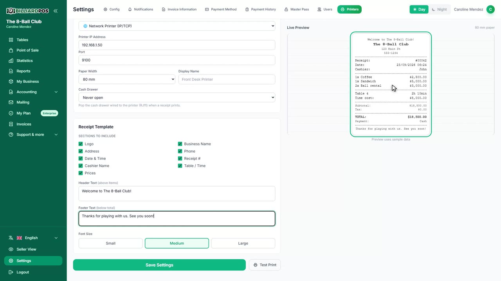Toggle the Address checkbox
The image size is (501, 281).
81,151
